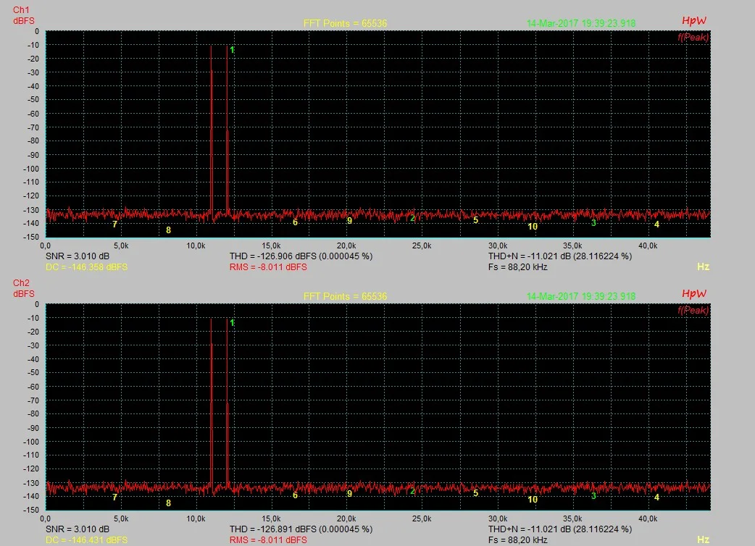Click harmonic marker 3 in Ch1 plot
The width and height of the screenshot is (755, 546).
[593, 223]
